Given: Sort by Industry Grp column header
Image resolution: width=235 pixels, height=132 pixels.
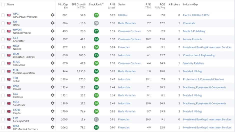Looking at the screenshot, I should 190,4.
